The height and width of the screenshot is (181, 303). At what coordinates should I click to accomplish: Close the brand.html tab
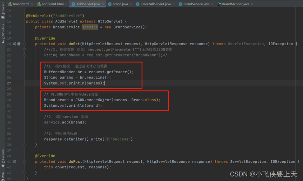[32, 4]
